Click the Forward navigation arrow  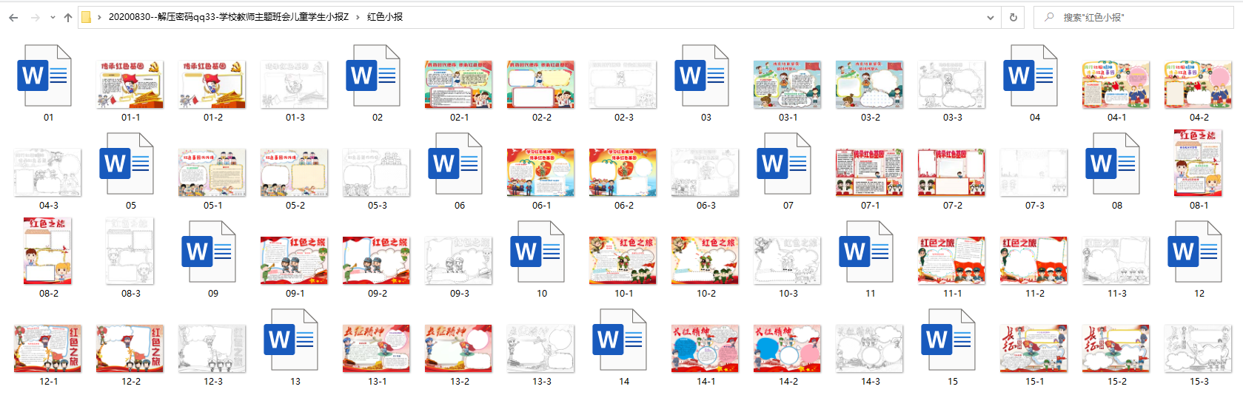coord(35,17)
